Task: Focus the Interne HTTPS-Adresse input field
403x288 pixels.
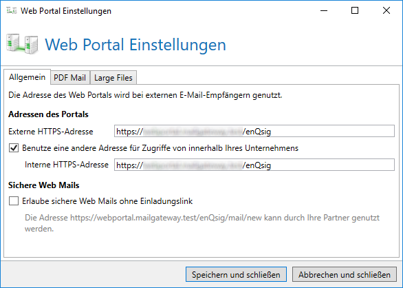Action: [254, 165]
